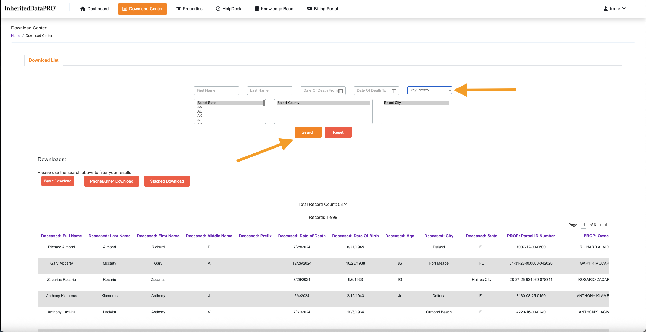Click the Stacked Download button
Viewport: 646px width, 332px height.
pyautogui.click(x=167, y=181)
